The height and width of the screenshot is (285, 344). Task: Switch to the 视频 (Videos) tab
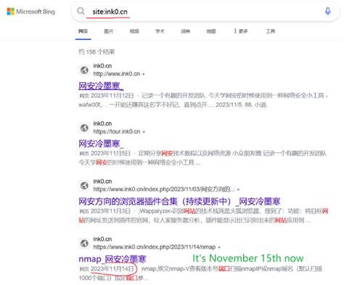coord(134,31)
